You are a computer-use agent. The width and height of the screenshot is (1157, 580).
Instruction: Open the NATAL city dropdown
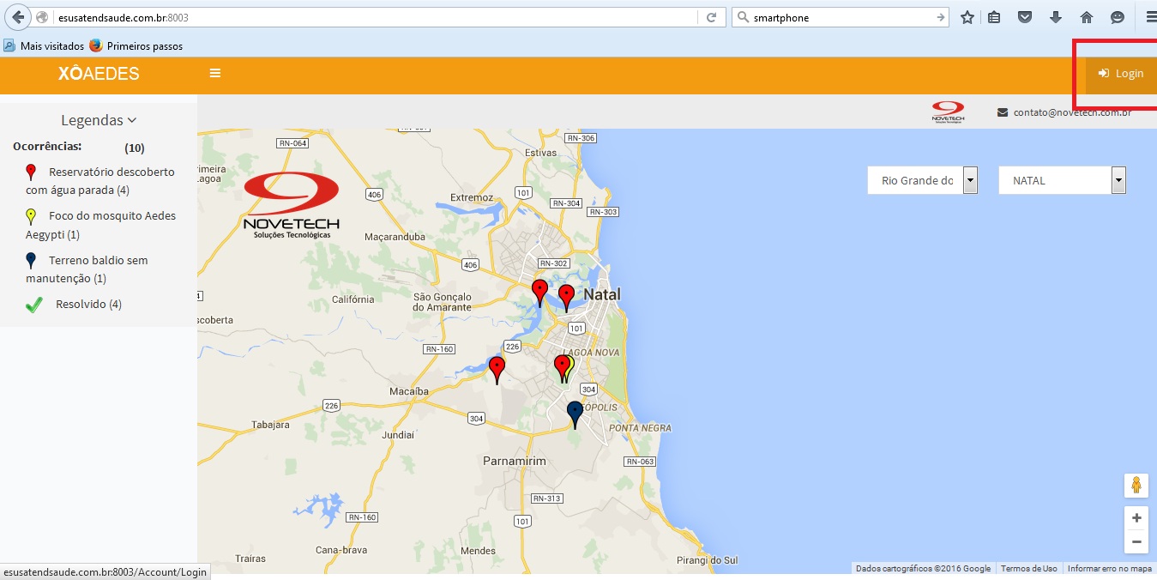pos(1063,181)
